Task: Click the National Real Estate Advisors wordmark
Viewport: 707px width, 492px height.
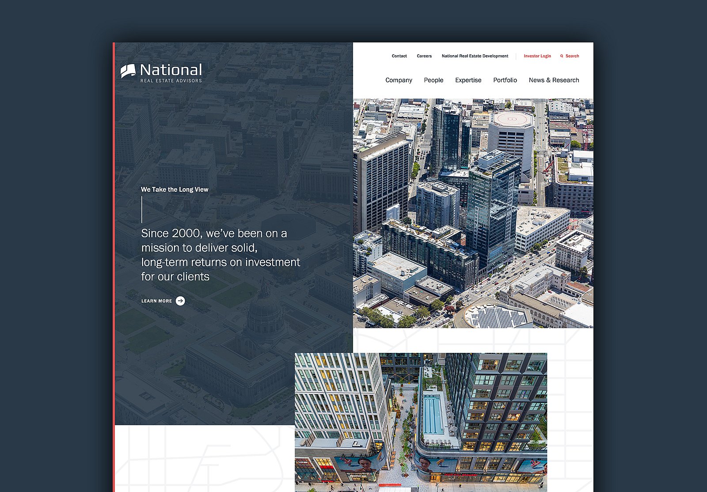Action: coord(171,73)
